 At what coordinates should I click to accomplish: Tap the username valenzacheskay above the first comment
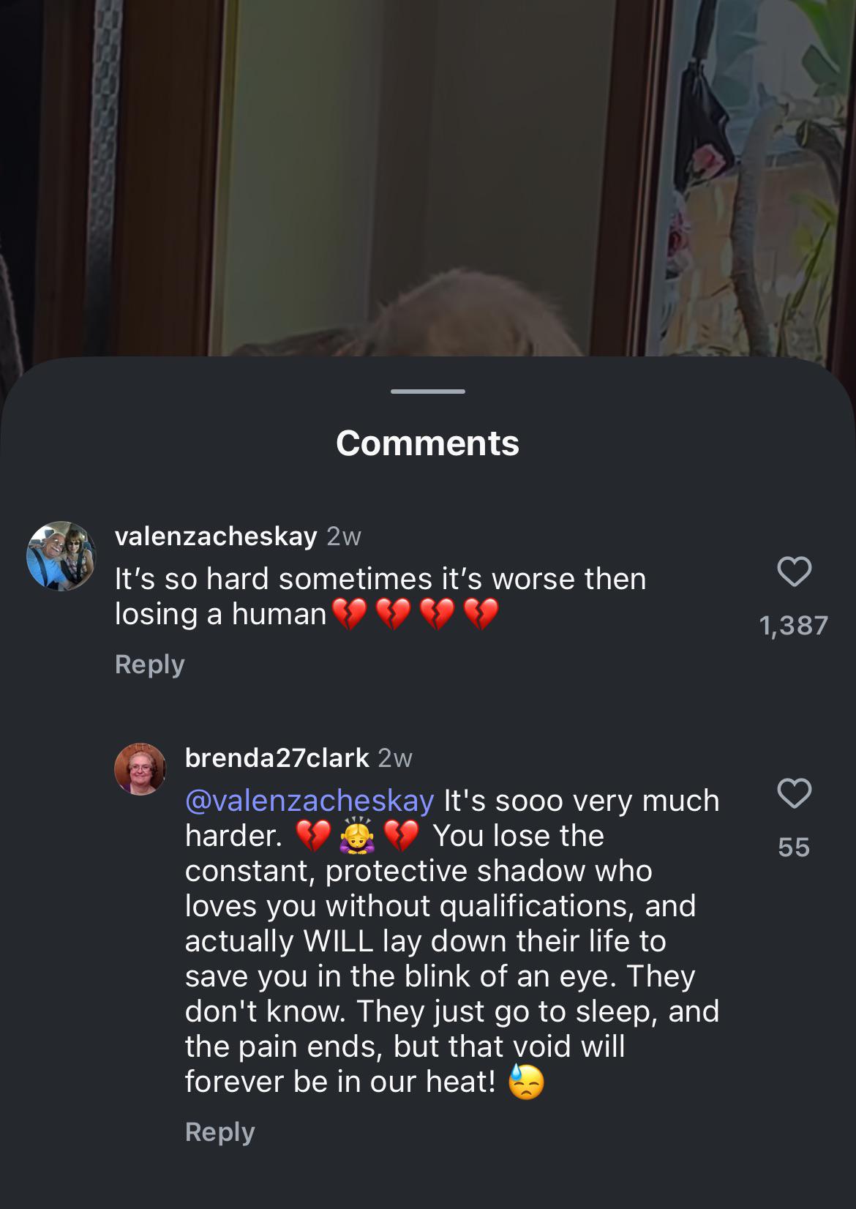click(216, 536)
